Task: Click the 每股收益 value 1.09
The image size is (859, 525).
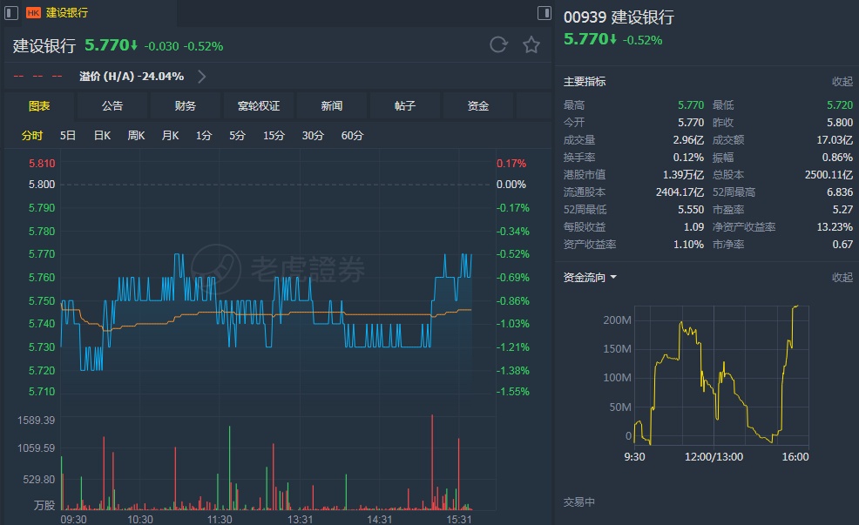Action: coord(693,226)
